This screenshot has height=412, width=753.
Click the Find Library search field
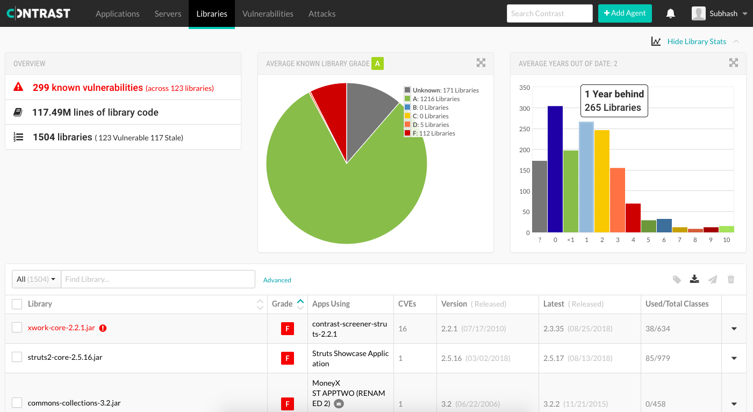[158, 279]
